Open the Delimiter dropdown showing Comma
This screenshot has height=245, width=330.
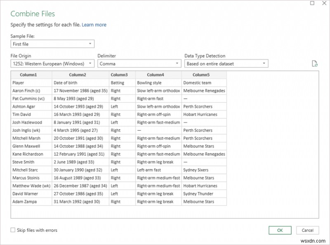pyautogui.click(x=177, y=64)
